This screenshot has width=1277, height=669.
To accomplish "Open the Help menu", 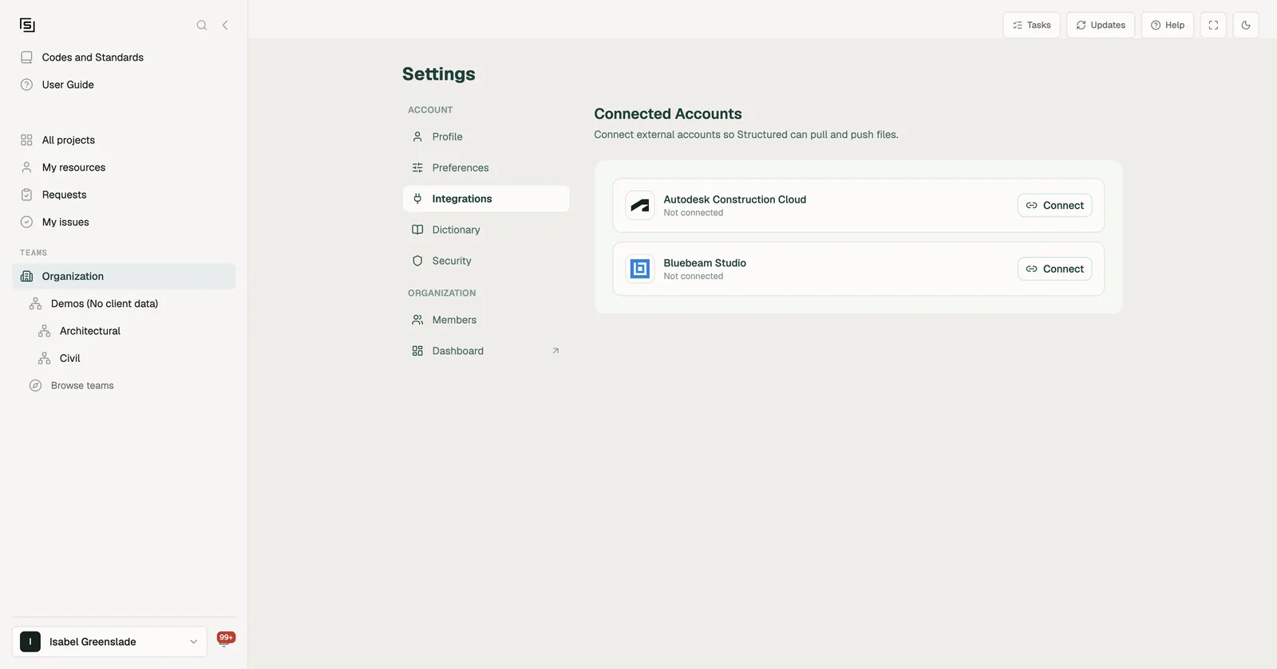I will point(1167,26).
